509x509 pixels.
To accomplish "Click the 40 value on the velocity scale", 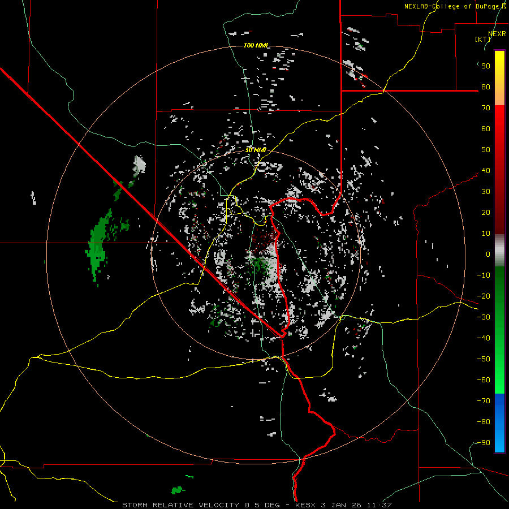I will (486, 171).
